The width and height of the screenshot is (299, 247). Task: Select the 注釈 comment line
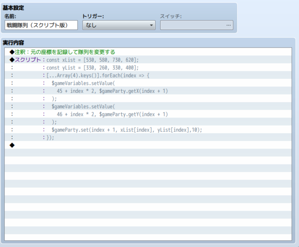pyautogui.click(x=148, y=52)
